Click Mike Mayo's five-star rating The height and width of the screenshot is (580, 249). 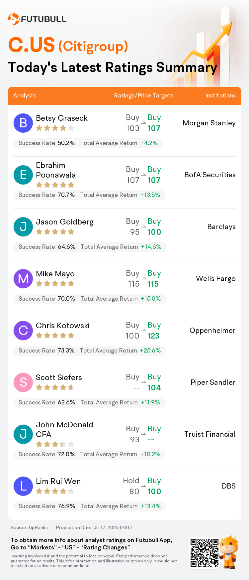(x=55, y=284)
